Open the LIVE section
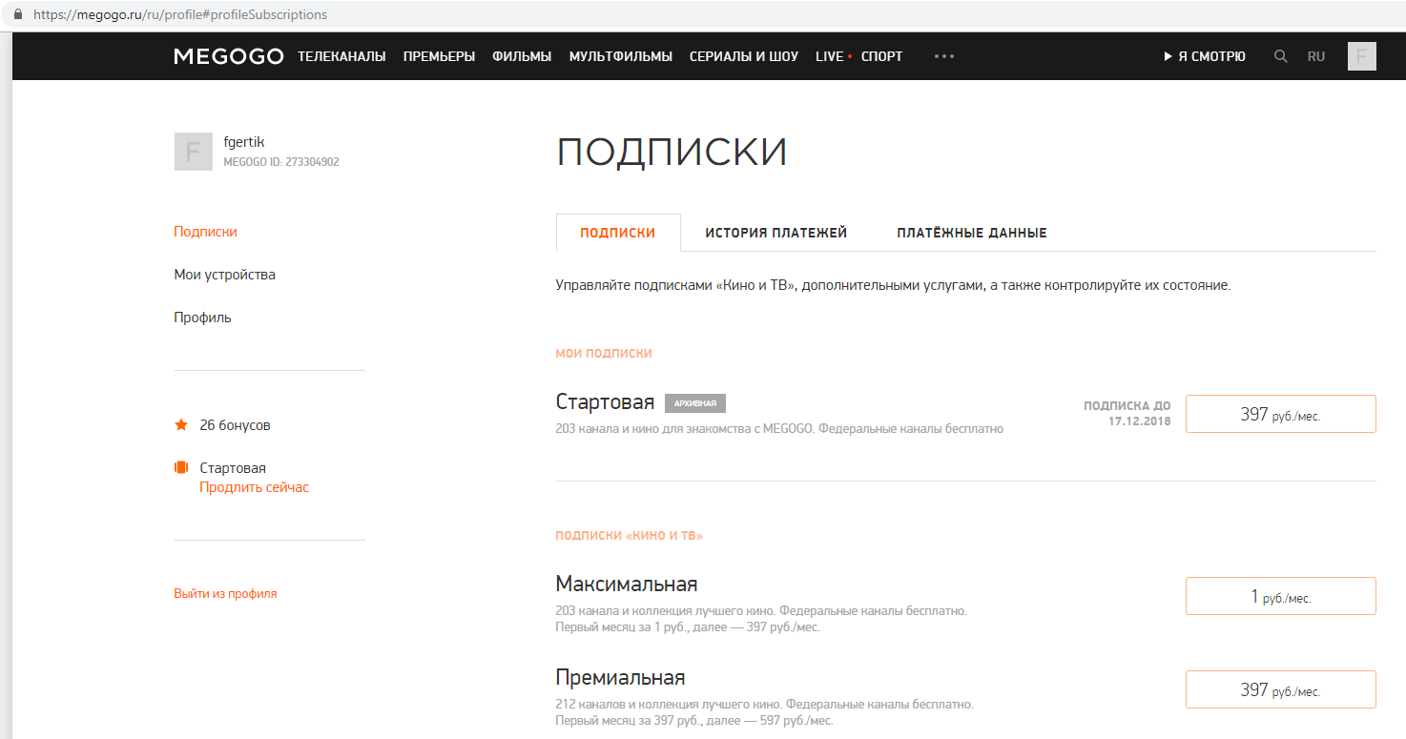Screen dimensions: 1406x739 [x=830, y=56]
